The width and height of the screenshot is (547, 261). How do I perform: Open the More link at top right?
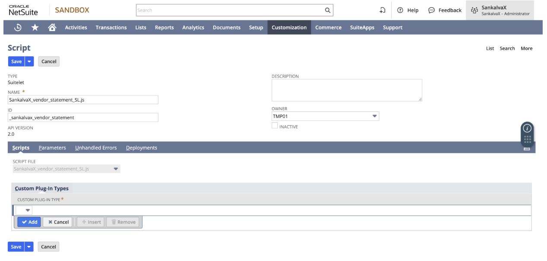(x=527, y=48)
